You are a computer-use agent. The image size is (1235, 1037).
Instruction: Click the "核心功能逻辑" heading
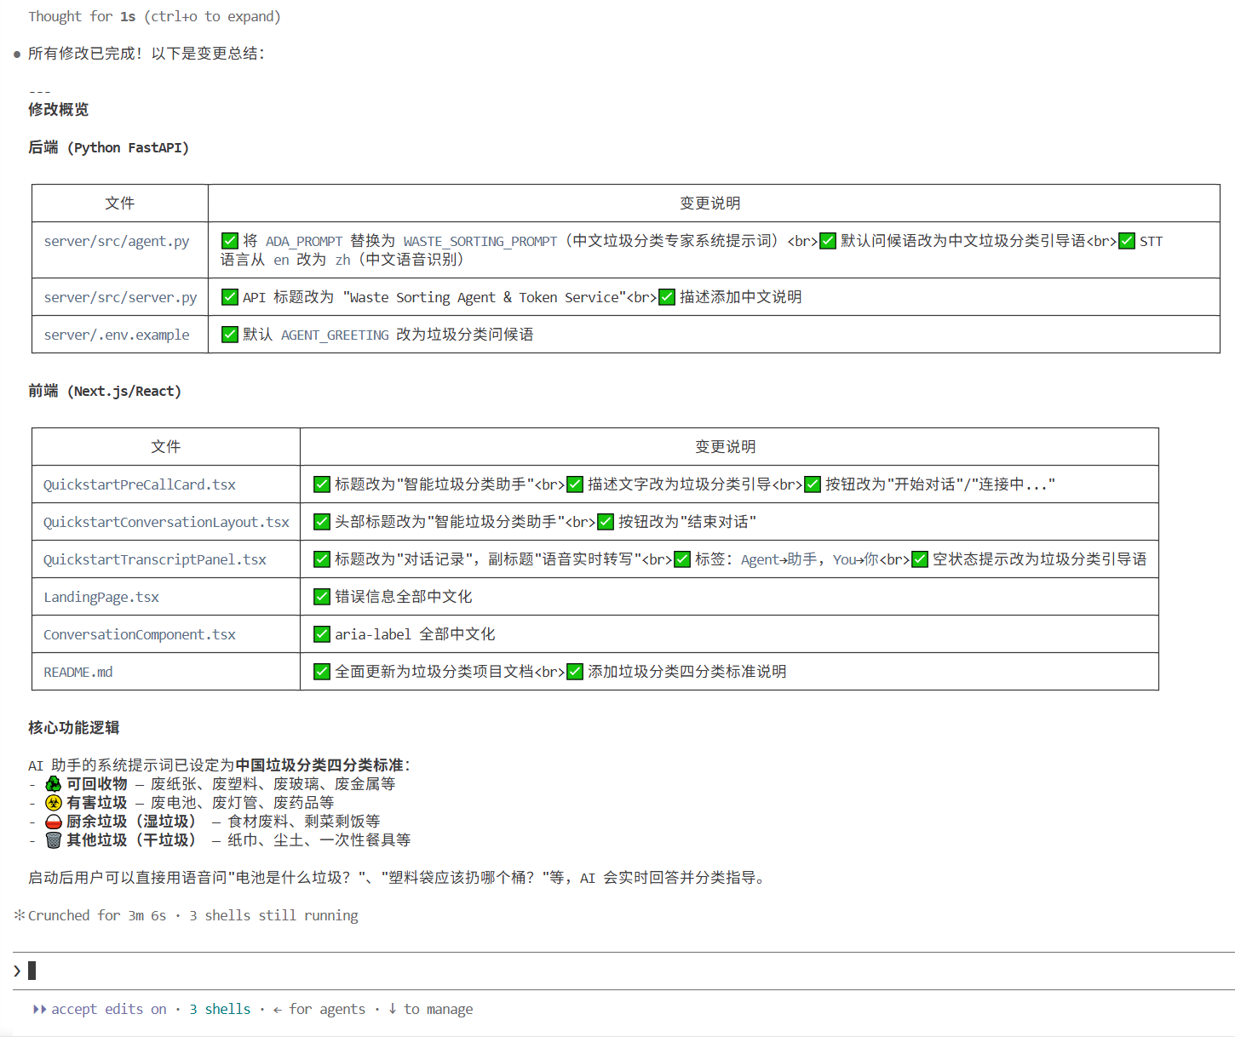73,728
